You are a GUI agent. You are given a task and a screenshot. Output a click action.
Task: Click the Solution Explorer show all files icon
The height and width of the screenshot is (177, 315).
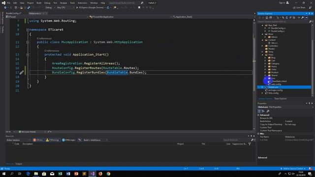click(294, 18)
